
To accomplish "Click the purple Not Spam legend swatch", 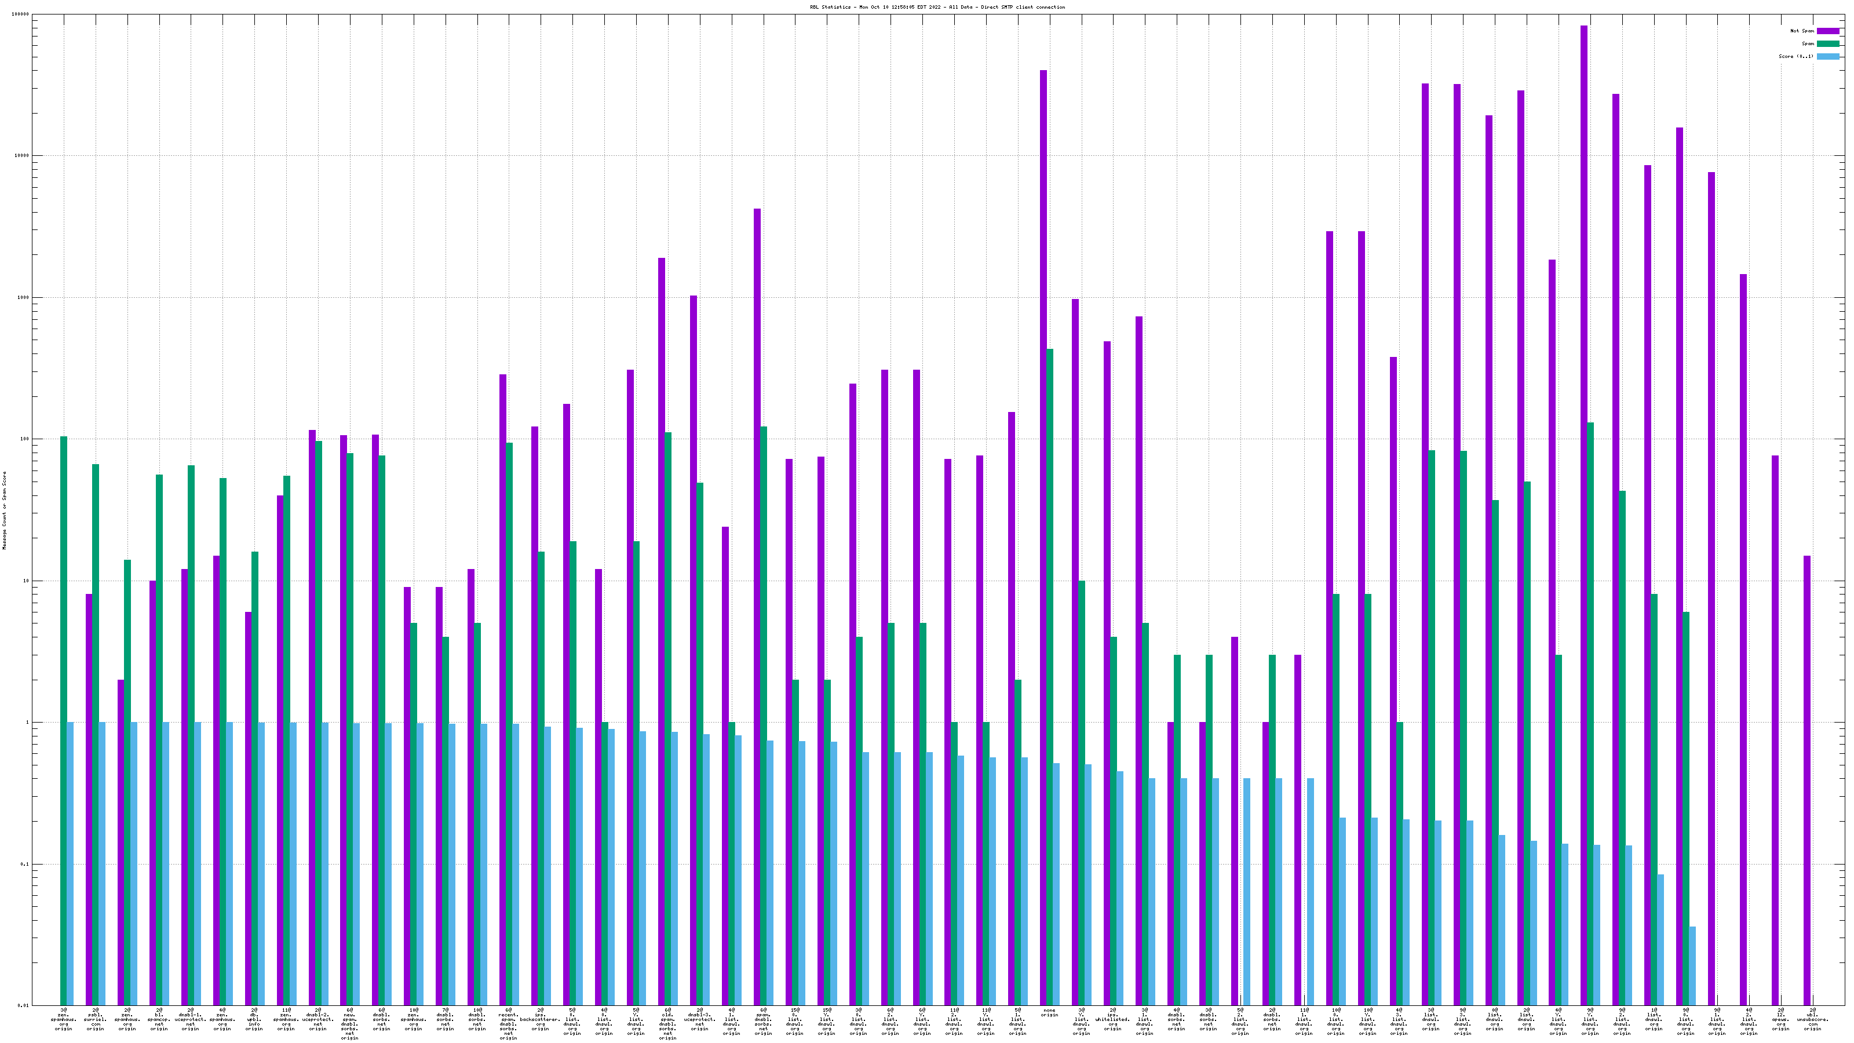I will tap(1827, 31).
